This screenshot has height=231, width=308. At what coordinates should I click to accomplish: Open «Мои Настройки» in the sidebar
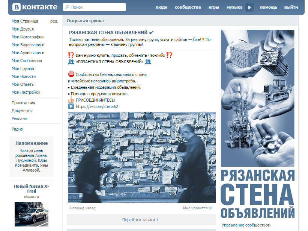click(x=26, y=92)
